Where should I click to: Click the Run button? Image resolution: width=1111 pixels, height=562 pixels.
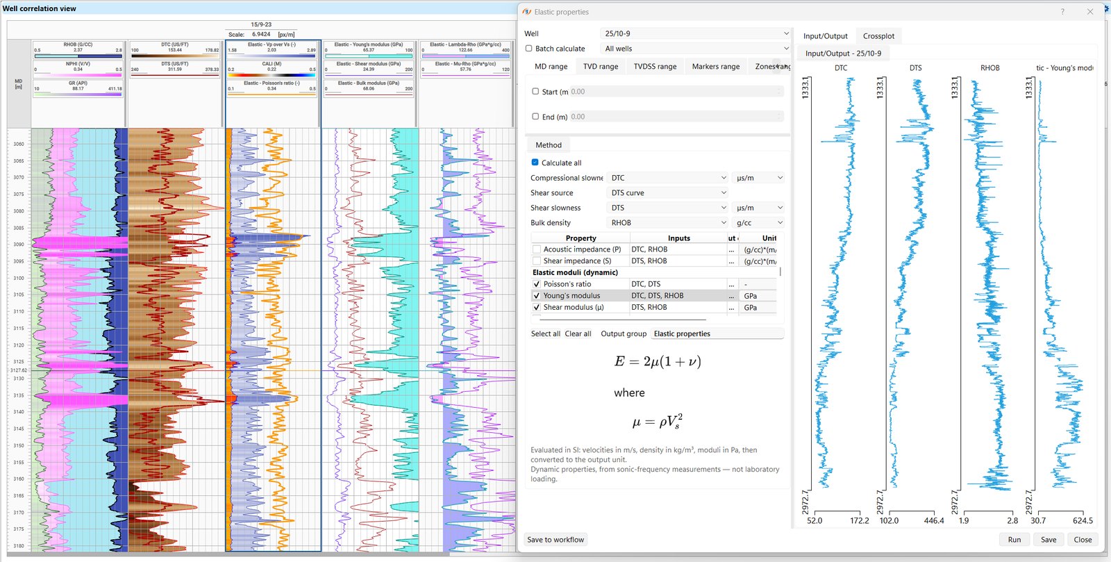click(x=1014, y=540)
